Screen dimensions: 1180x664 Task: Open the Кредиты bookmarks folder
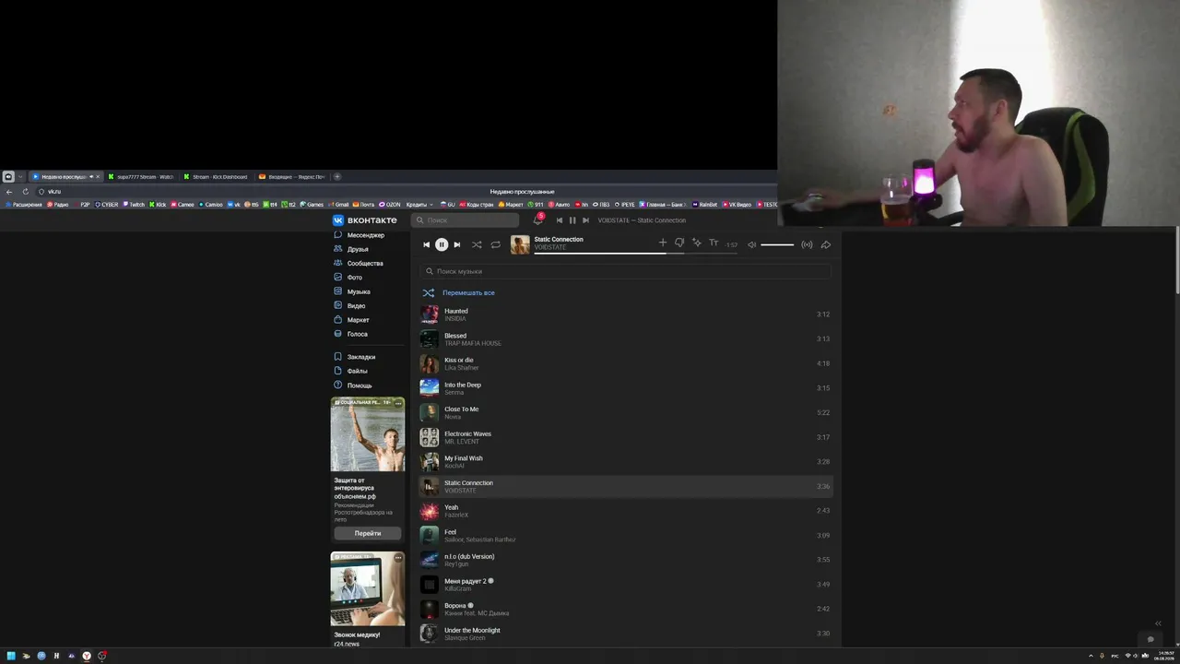pos(419,205)
